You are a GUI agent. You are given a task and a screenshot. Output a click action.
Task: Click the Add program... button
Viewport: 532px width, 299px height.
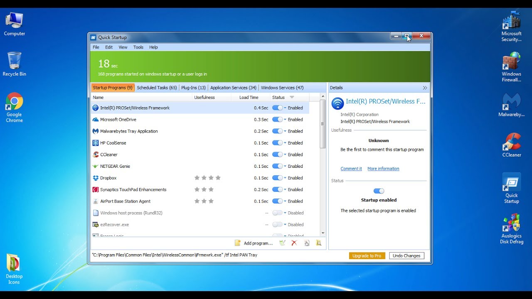click(x=254, y=243)
